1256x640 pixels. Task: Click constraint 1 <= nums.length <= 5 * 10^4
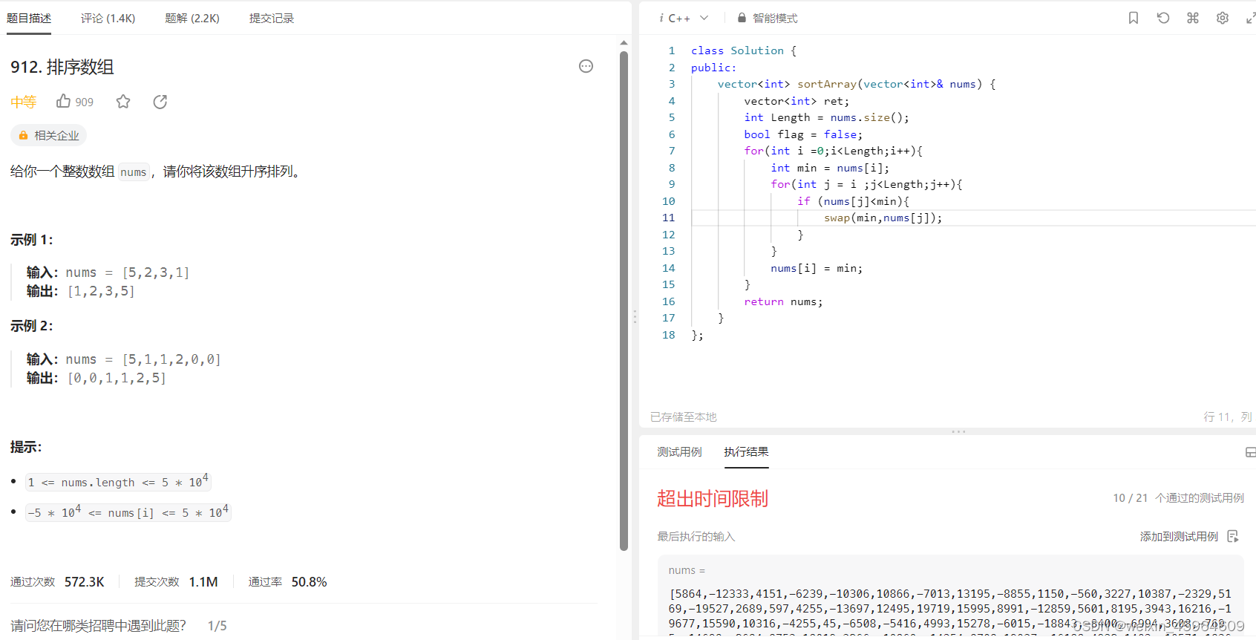click(118, 482)
